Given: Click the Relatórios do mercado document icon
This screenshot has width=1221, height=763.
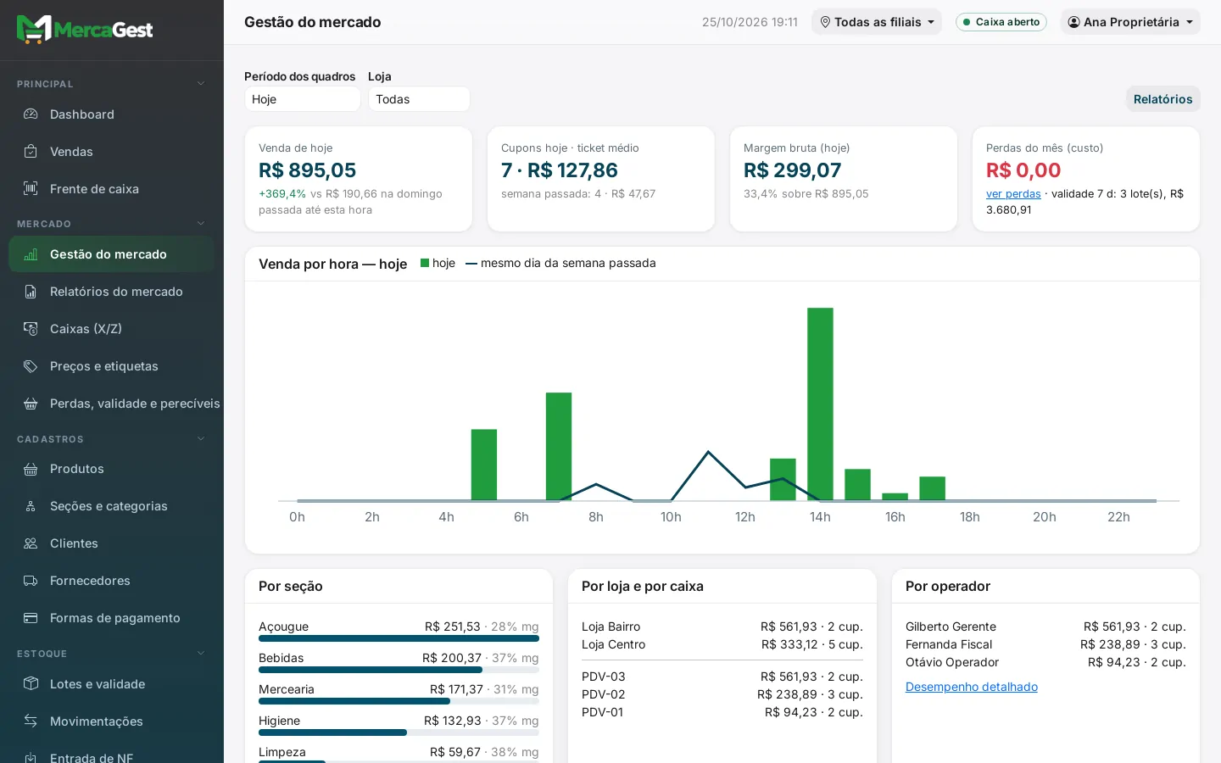Looking at the screenshot, I should click(x=31, y=292).
